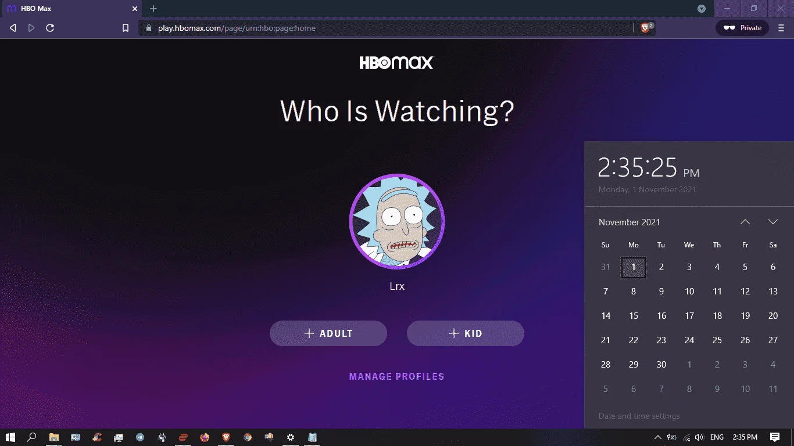794x446 pixels.
Task: Select November 6 in calendar
Action: (x=773, y=267)
